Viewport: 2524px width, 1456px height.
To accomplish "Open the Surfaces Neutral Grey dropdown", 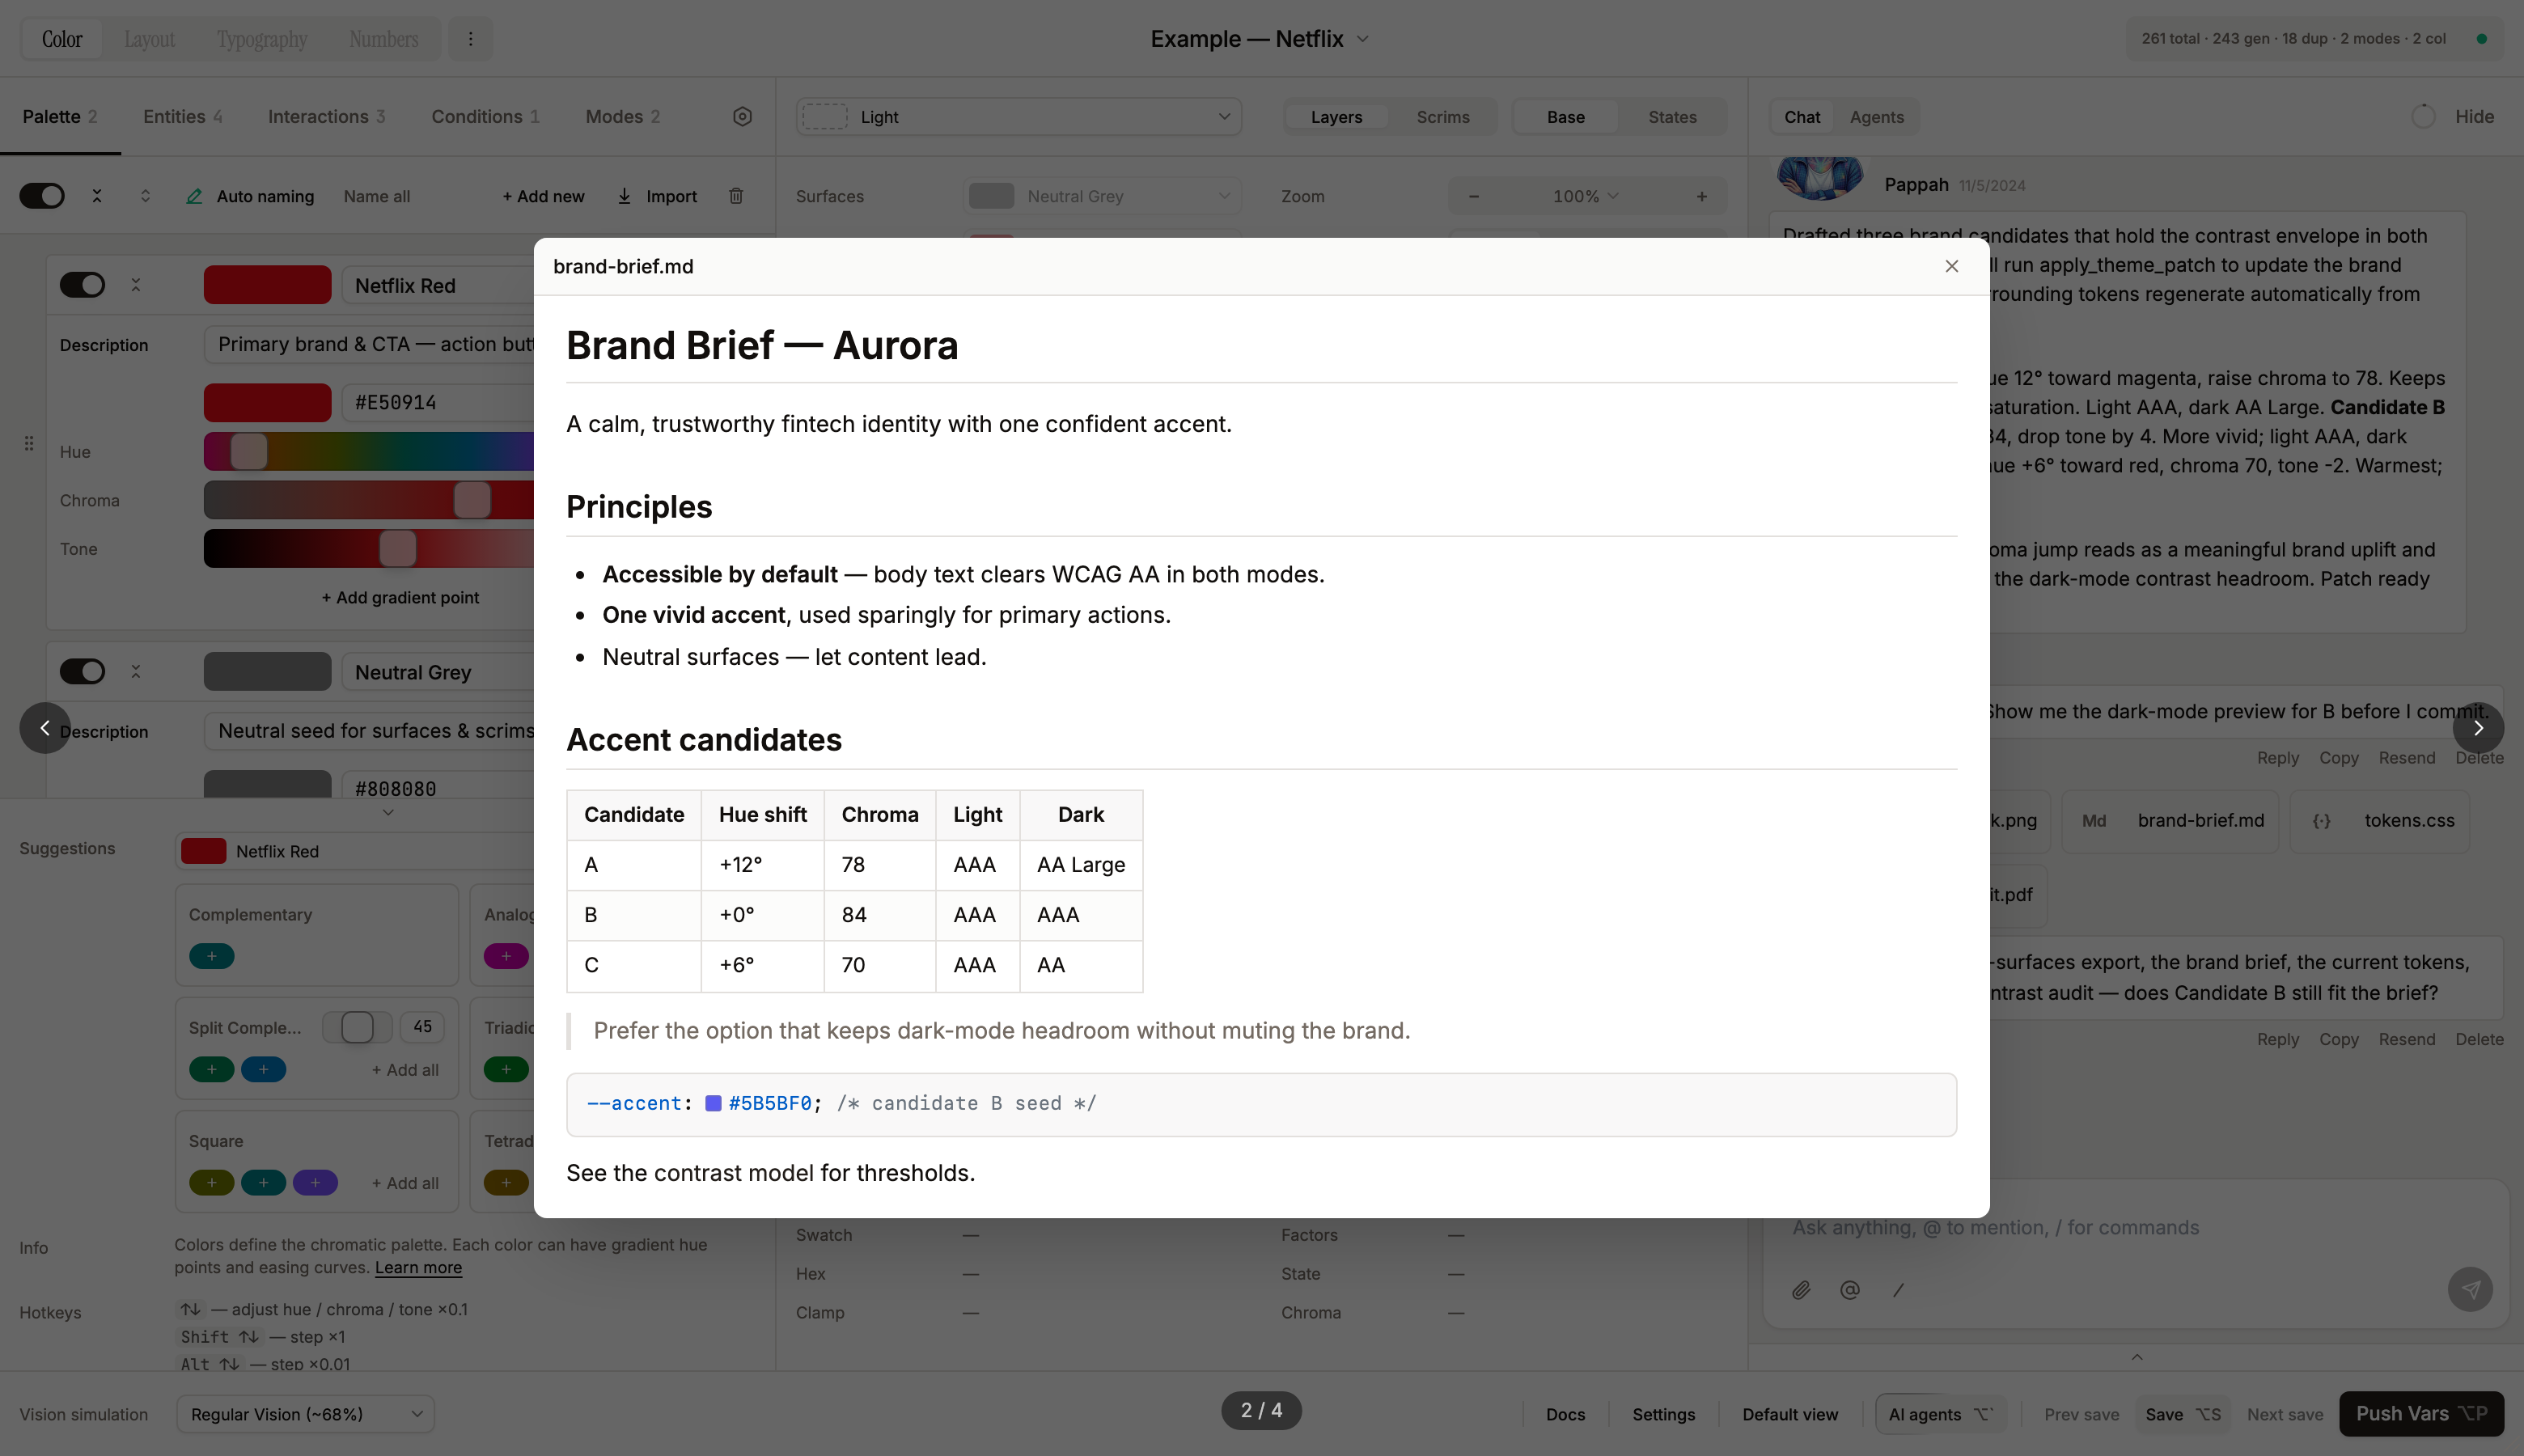I will [x=1102, y=196].
